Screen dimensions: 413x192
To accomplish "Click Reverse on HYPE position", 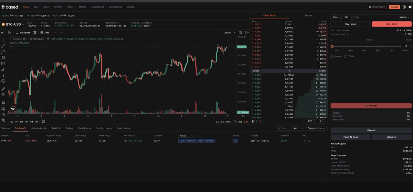I will click(x=210, y=140).
